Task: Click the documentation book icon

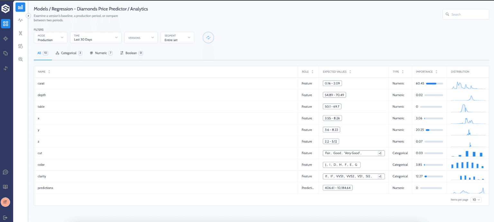Action: click(5, 187)
